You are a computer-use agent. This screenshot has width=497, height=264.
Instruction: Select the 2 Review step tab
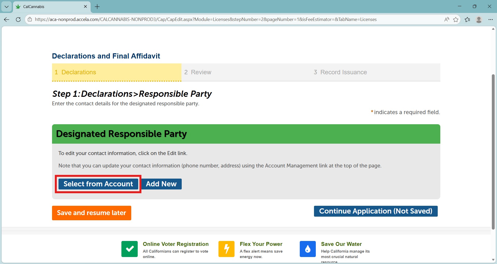246,72
